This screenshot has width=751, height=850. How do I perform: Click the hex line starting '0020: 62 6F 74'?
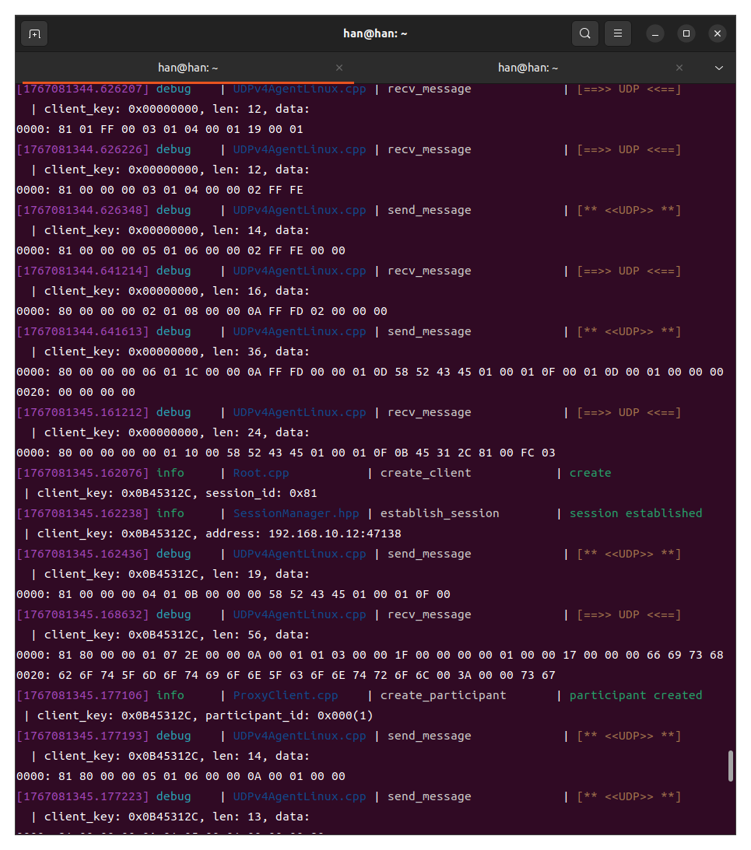pyautogui.click(x=286, y=676)
